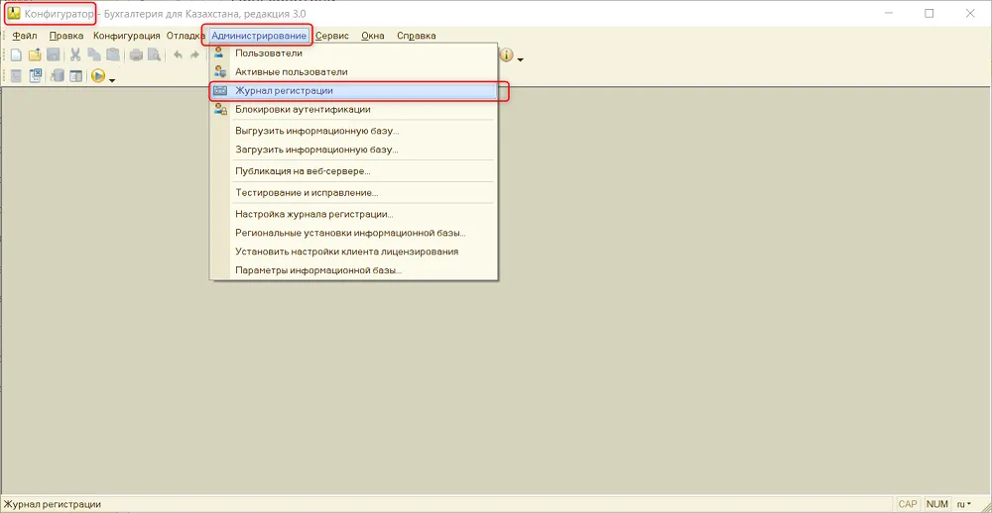Click the Print preview icon
The image size is (992, 513).
(x=154, y=55)
